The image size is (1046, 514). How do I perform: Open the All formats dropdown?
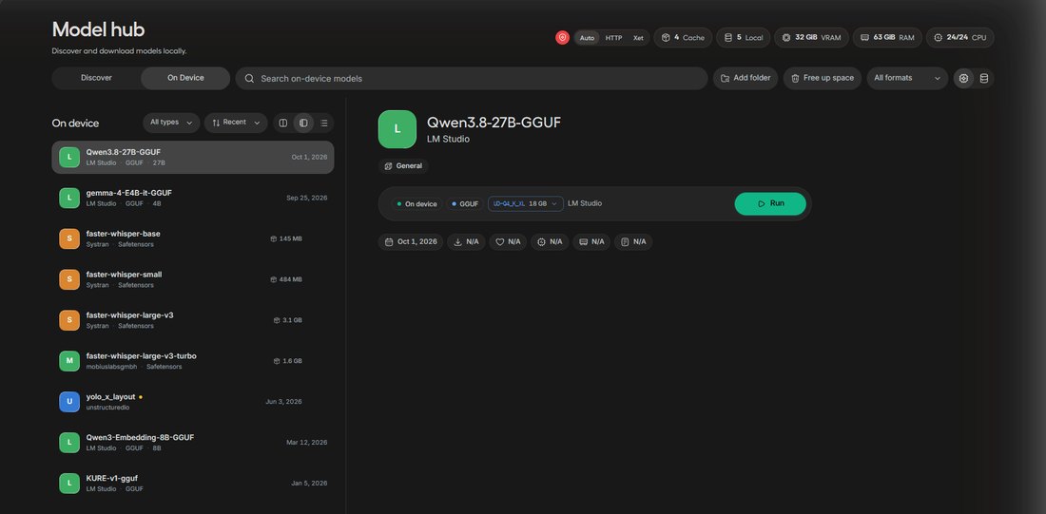point(907,78)
